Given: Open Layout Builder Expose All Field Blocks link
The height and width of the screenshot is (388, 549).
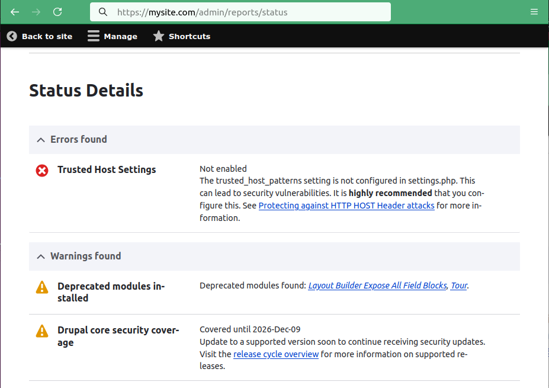Looking at the screenshot, I should tap(377, 286).
